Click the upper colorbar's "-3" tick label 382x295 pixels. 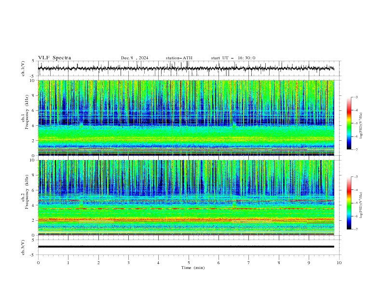(356, 97)
